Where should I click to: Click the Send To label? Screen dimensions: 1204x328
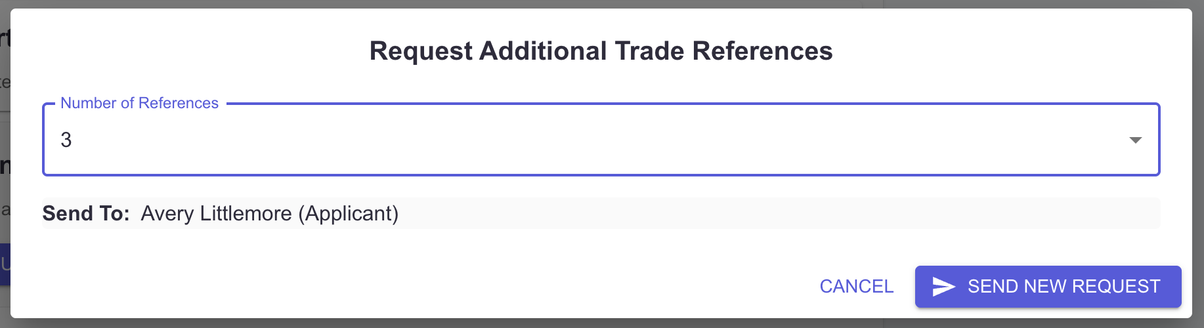tap(86, 214)
